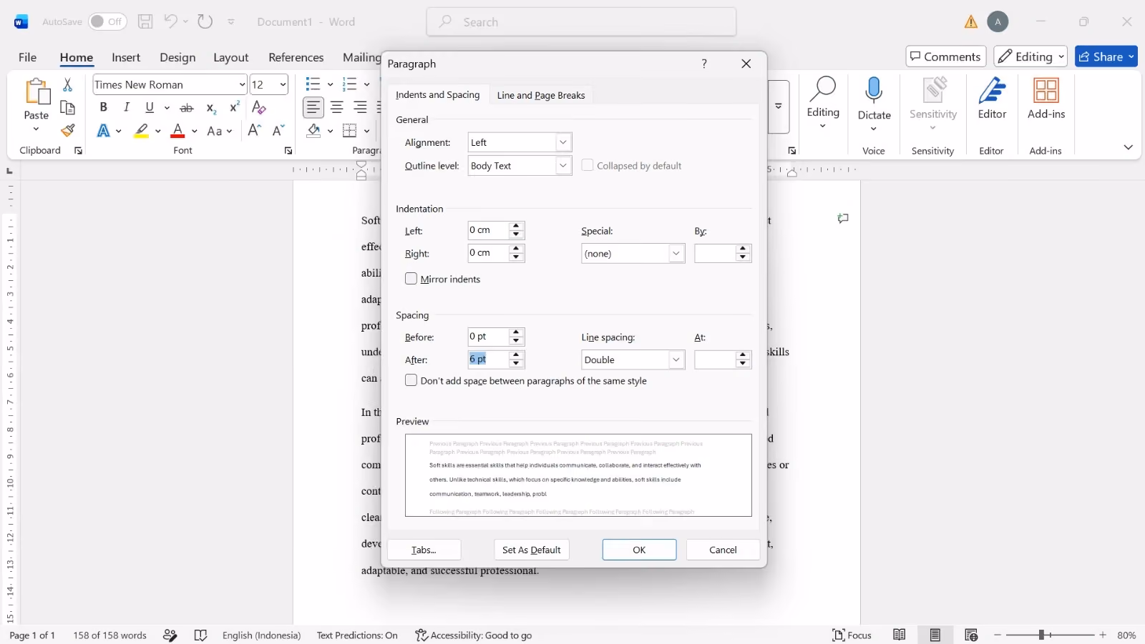Toggle the AutoSave switch
Screen dimensions: 1145x644
tap(108, 21)
